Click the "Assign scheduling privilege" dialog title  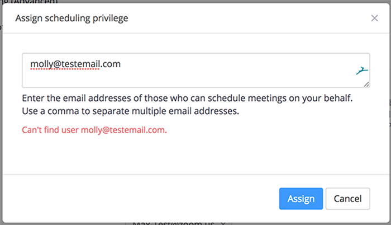pos(71,18)
